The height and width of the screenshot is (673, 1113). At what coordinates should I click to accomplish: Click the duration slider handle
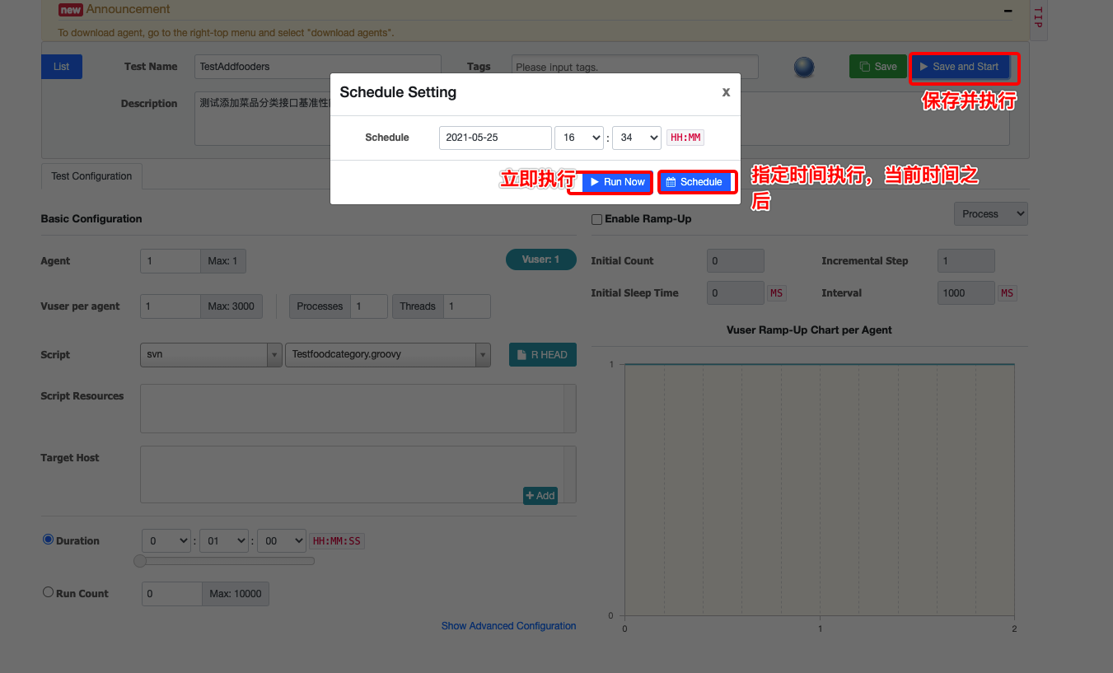click(140, 561)
